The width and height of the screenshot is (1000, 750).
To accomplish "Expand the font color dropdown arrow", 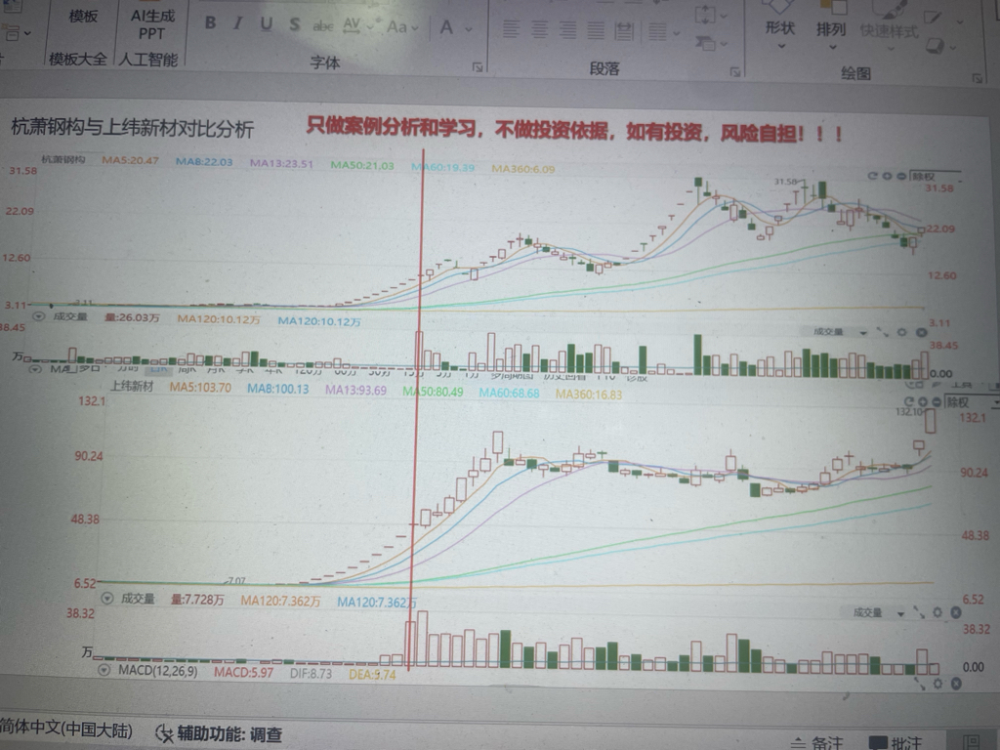I will click(x=469, y=28).
